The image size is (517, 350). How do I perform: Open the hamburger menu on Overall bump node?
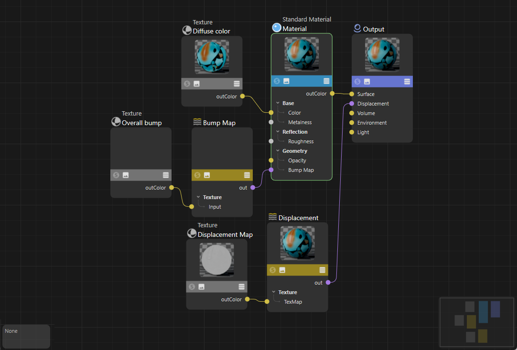click(165, 175)
